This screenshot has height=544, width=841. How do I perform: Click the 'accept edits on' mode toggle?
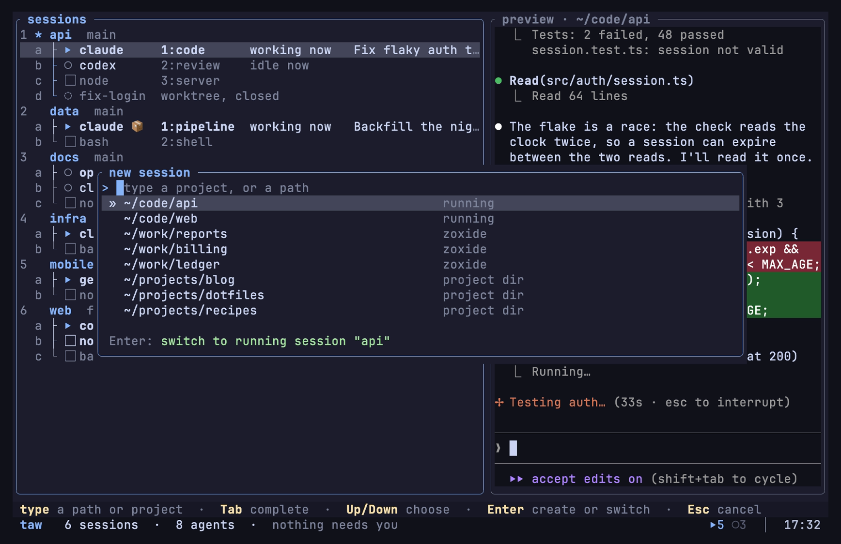click(587, 479)
